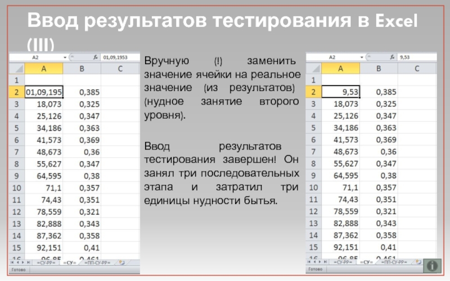Switch to =СУ-РР= sheet tab in left spreadsheet
This screenshot has height=281, width=450.
tap(47, 262)
